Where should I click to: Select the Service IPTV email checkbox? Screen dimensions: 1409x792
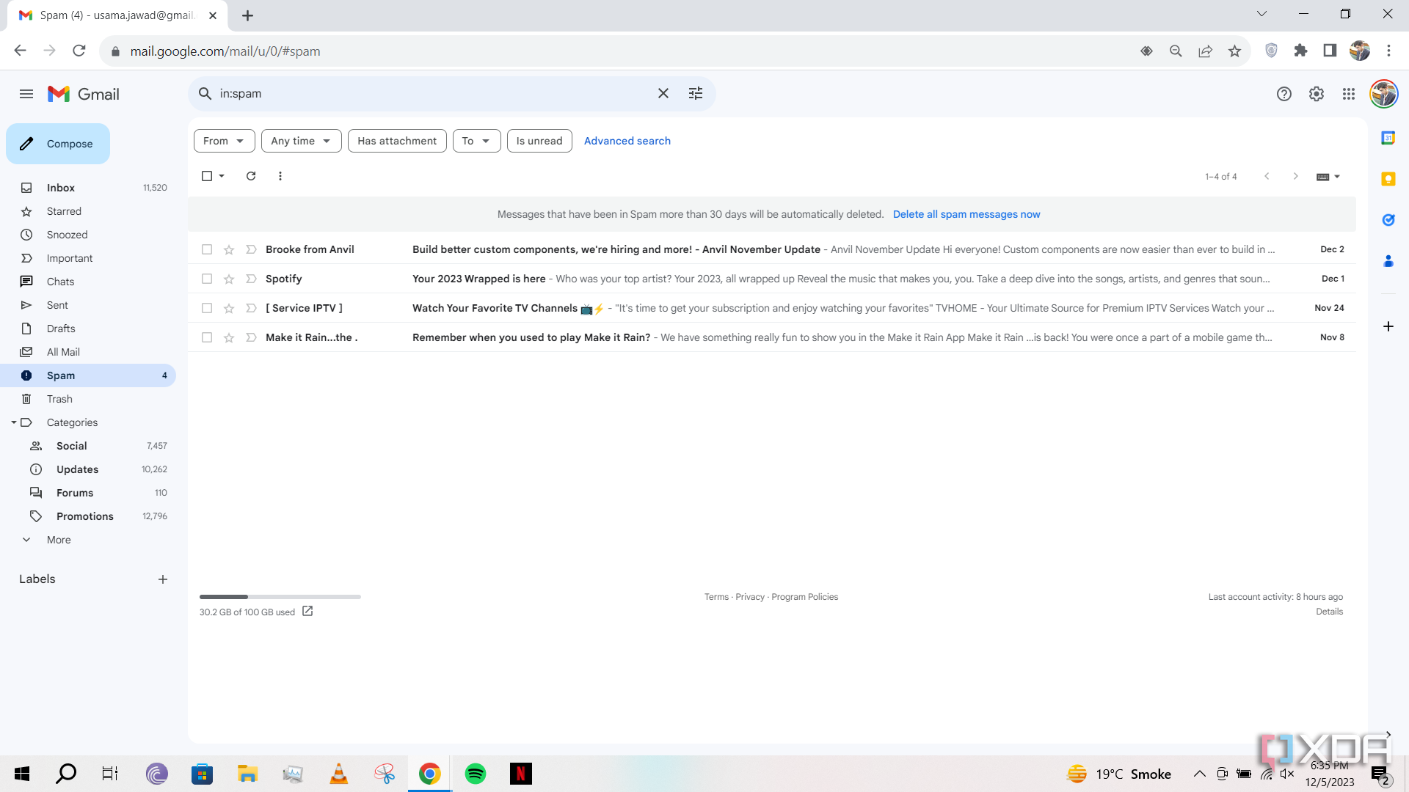(207, 308)
